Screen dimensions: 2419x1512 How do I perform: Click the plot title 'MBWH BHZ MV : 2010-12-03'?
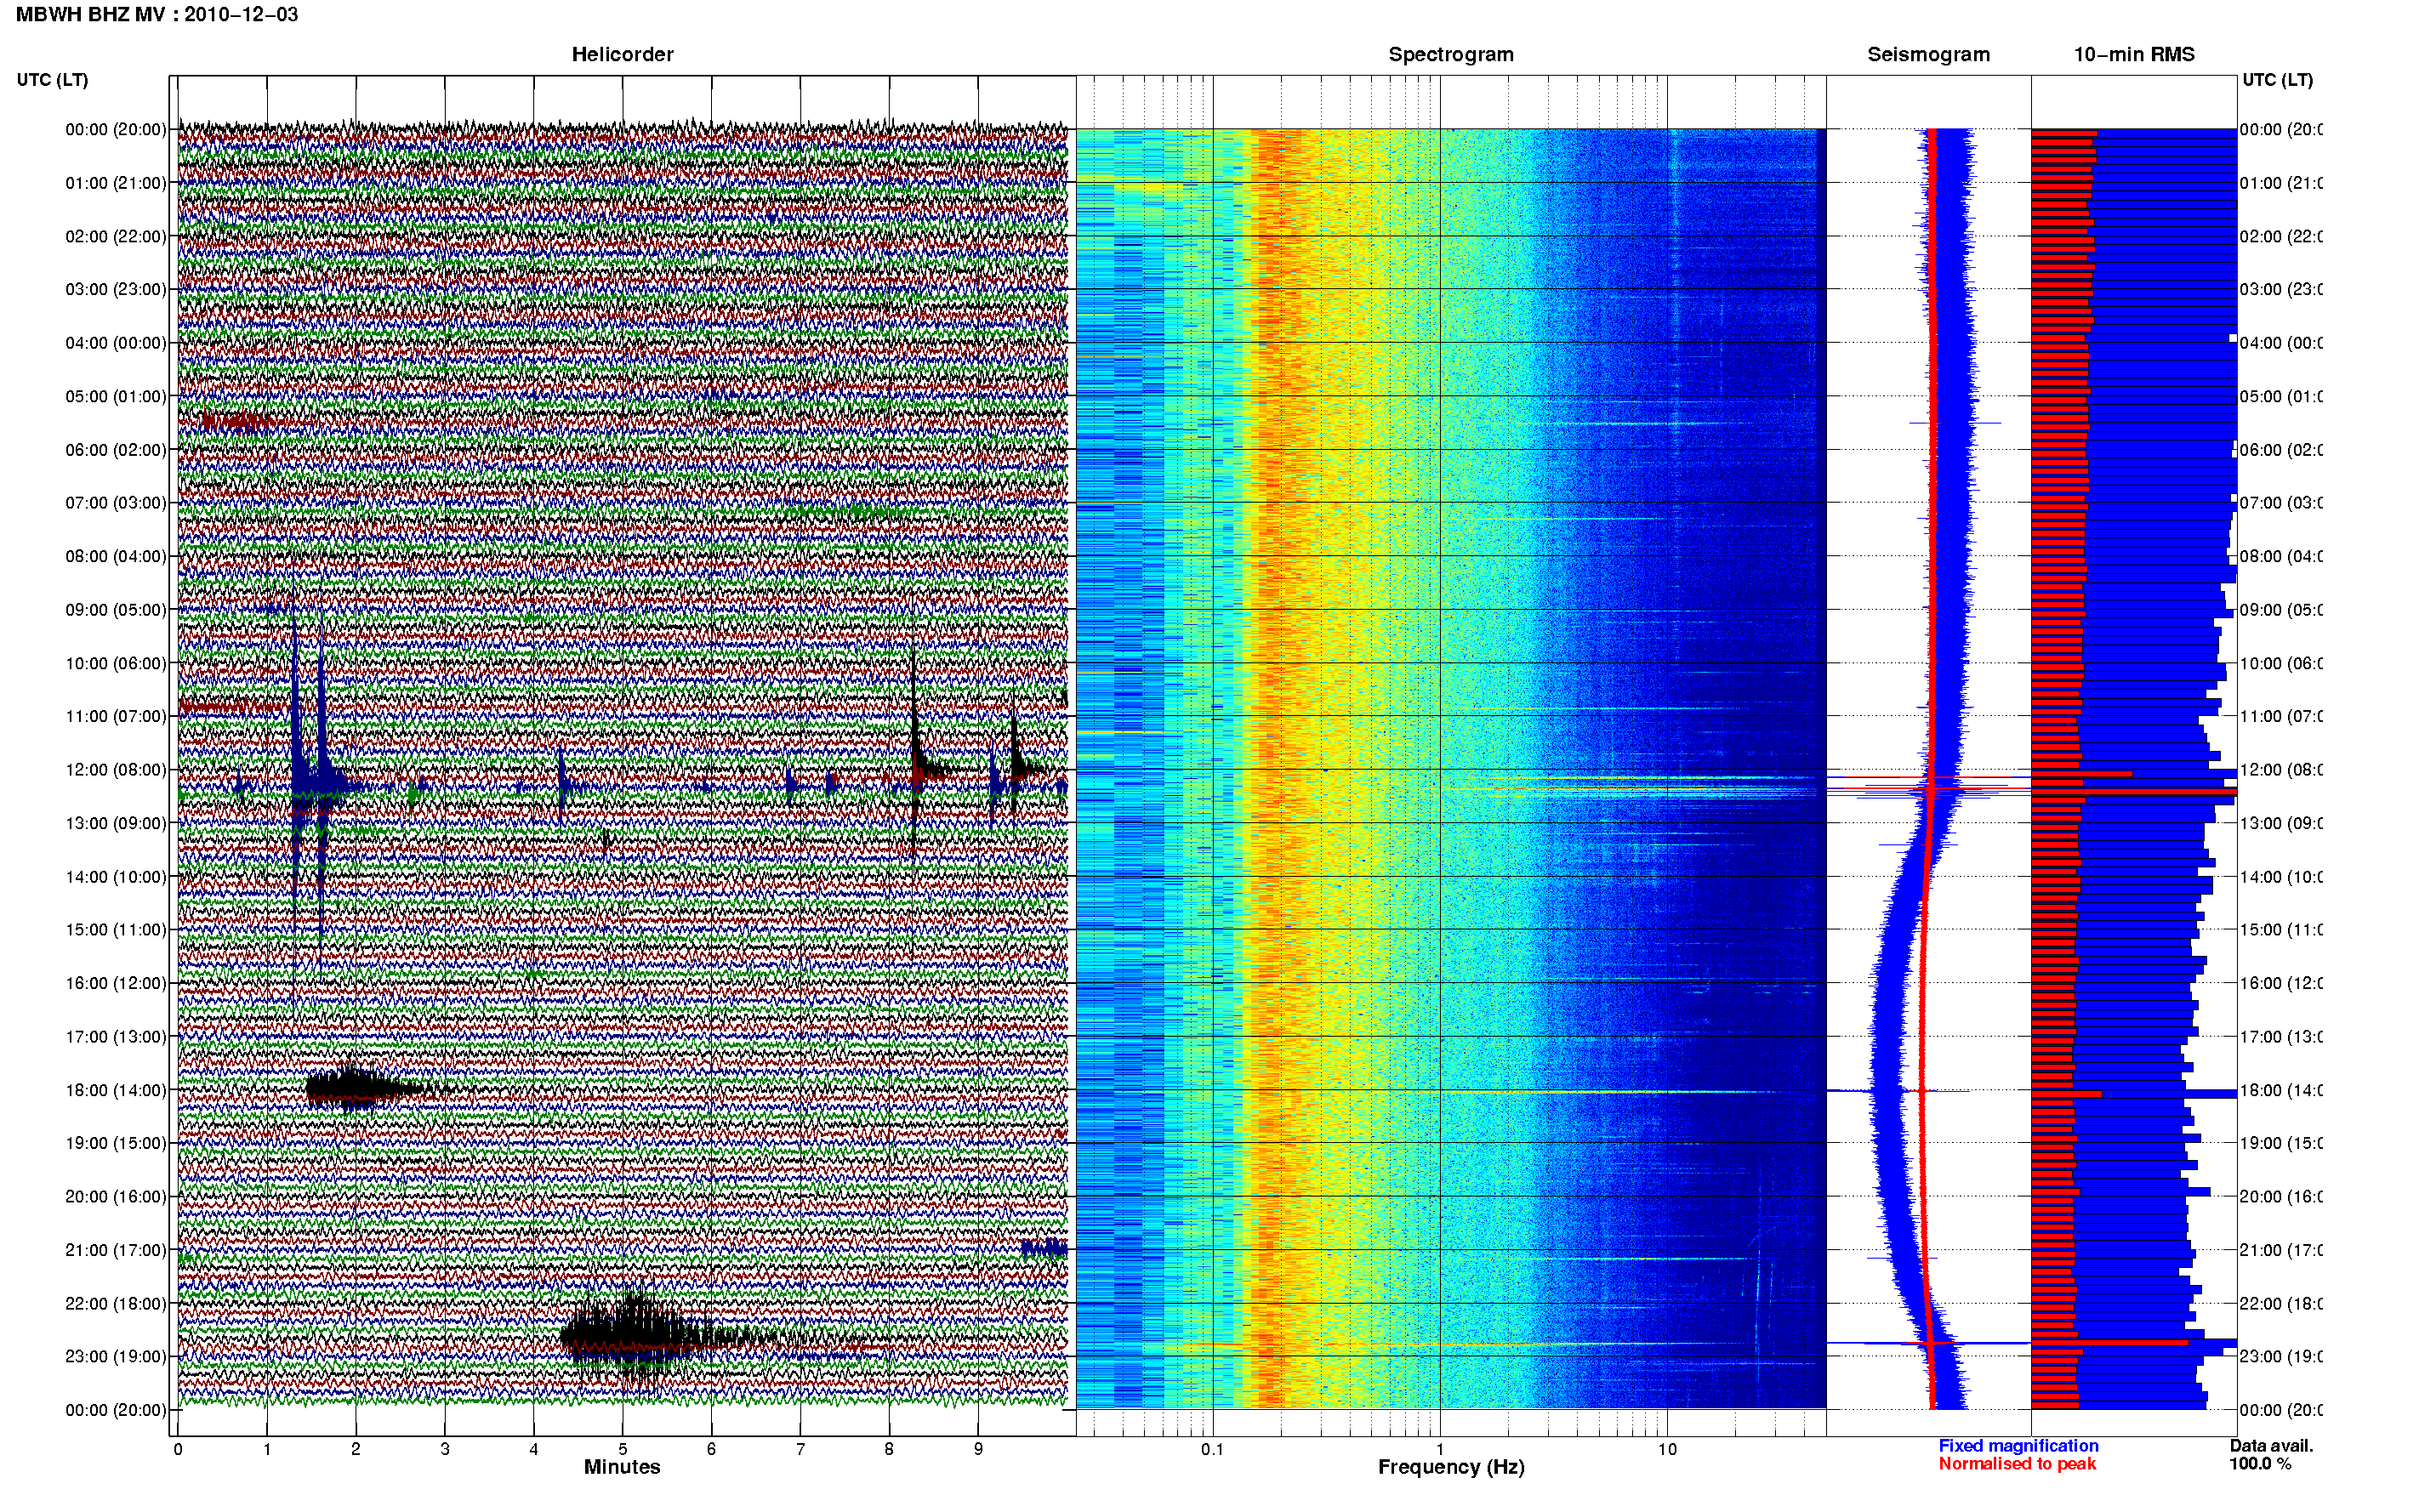(157, 15)
